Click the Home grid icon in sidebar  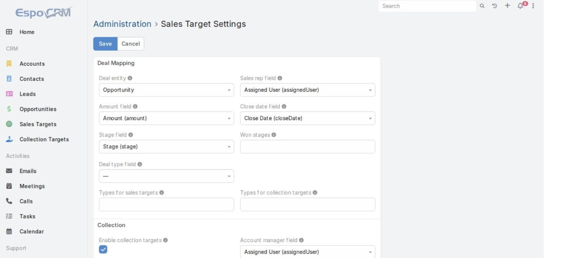pos(9,32)
